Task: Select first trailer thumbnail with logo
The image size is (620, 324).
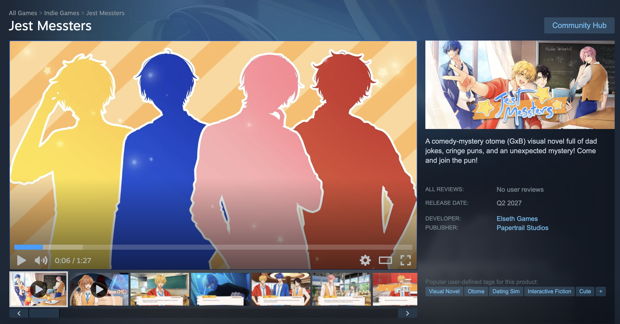Action: click(39, 289)
